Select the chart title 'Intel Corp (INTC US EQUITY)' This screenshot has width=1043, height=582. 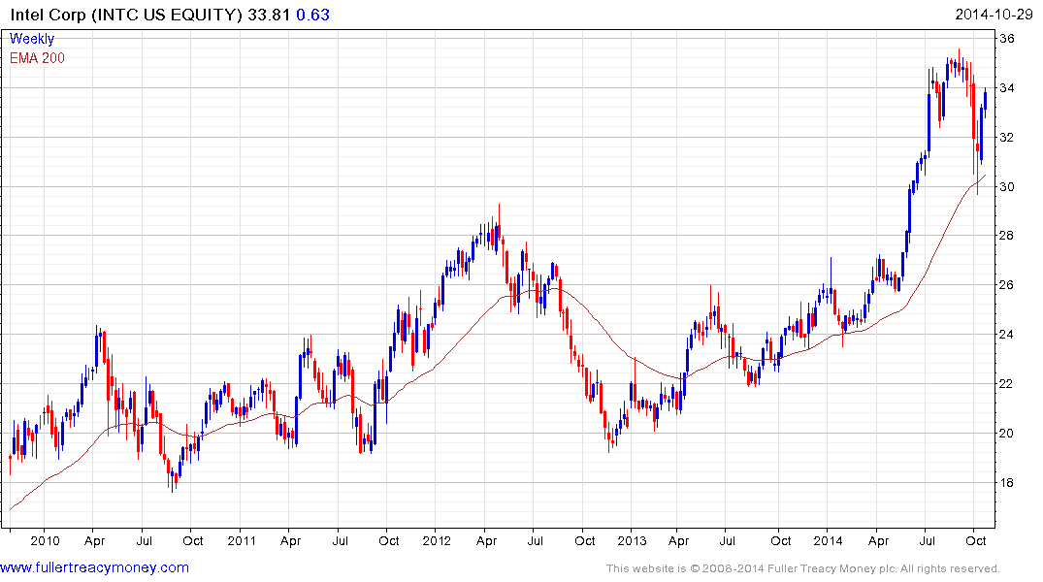point(126,15)
